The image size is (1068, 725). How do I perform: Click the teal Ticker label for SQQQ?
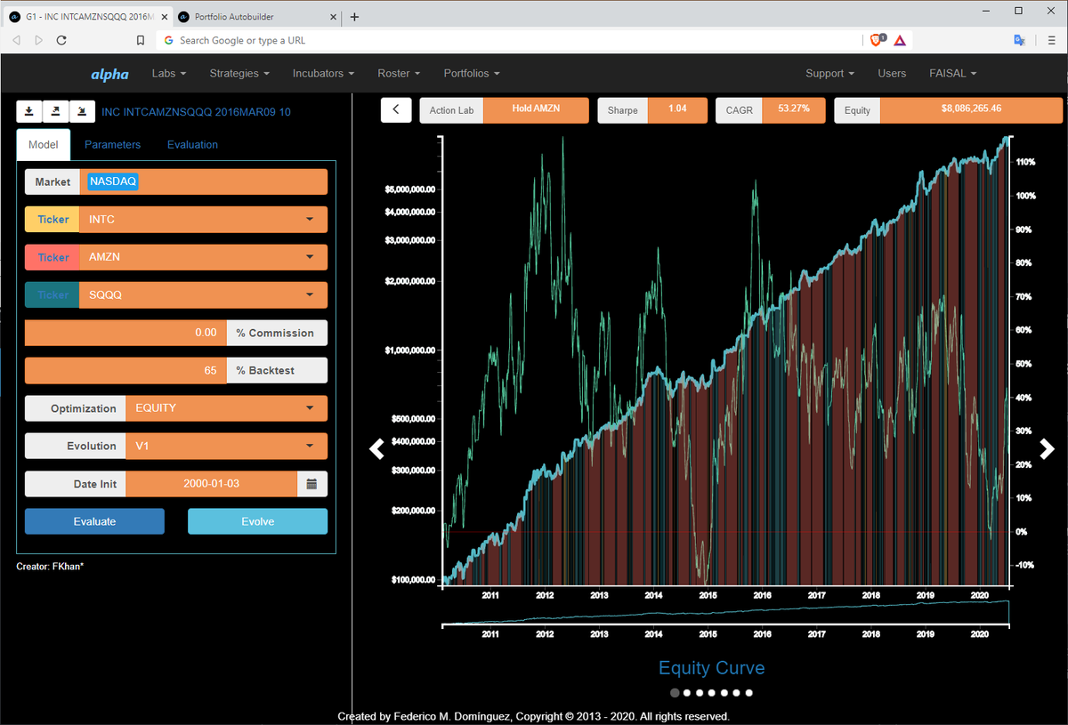53,294
